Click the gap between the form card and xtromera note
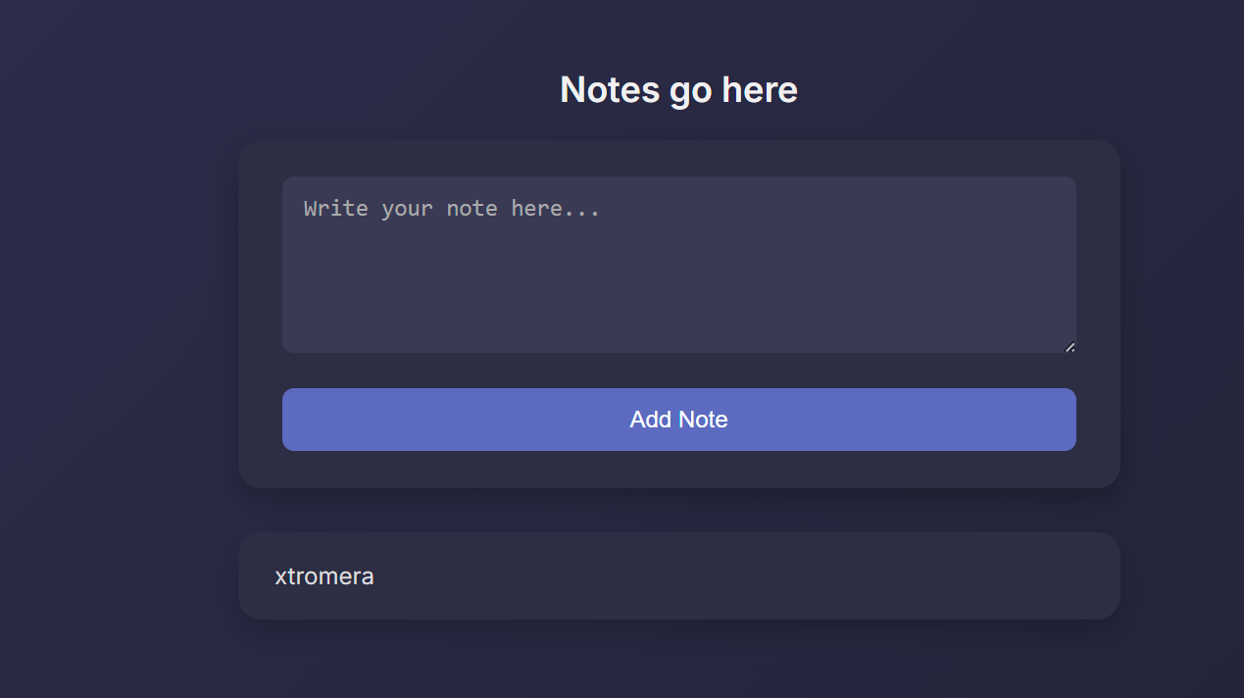 (x=678, y=510)
